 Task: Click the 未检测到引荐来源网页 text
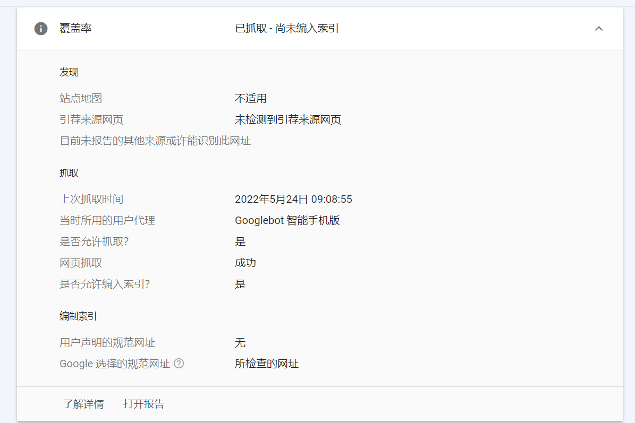(x=289, y=119)
